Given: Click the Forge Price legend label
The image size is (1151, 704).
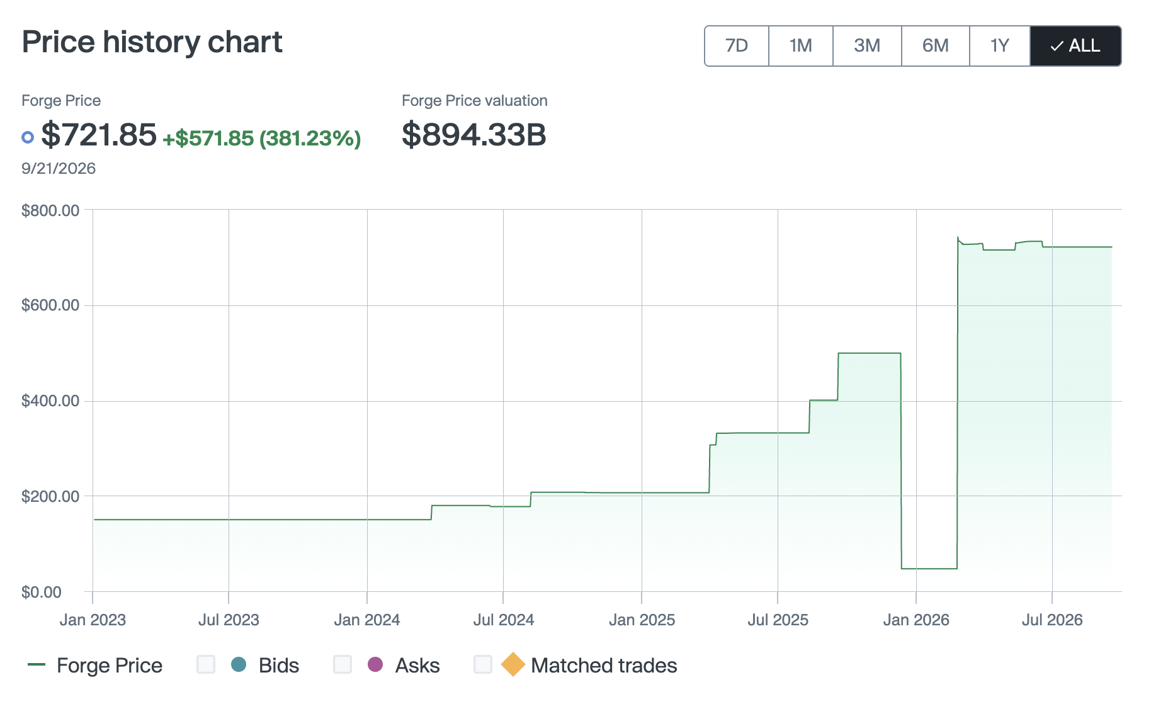Looking at the screenshot, I should coord(110,666).
